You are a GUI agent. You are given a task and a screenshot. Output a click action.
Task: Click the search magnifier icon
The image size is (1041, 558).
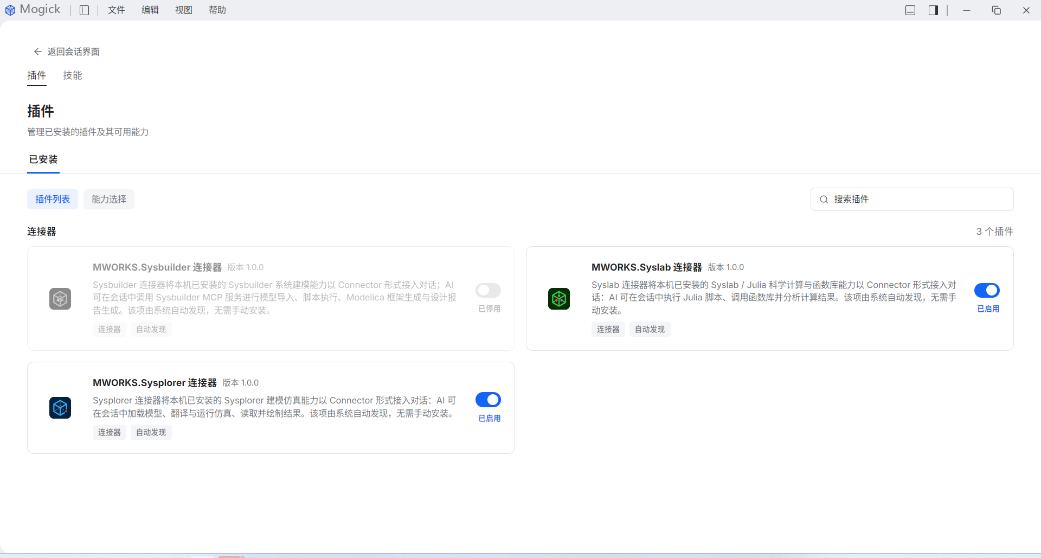[x=824, y=200]
